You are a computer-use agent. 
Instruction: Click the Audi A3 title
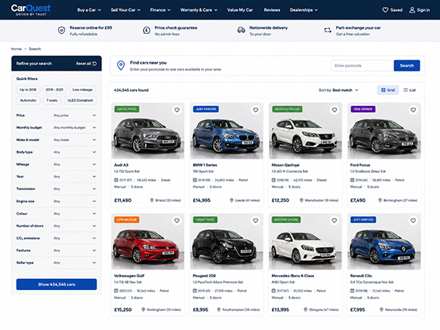coord(121,165)
